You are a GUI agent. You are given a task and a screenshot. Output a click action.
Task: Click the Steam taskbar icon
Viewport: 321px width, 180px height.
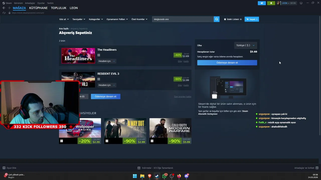click(157, 176)
